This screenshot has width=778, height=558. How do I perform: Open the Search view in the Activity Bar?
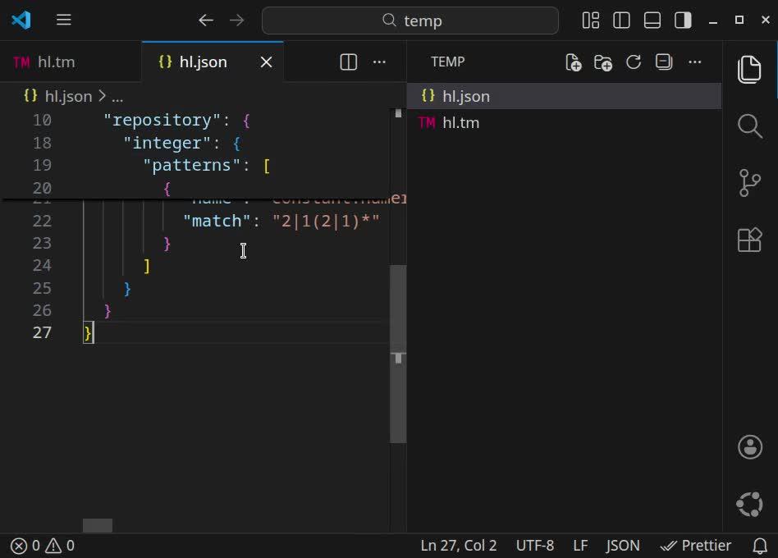pos(749,126)
